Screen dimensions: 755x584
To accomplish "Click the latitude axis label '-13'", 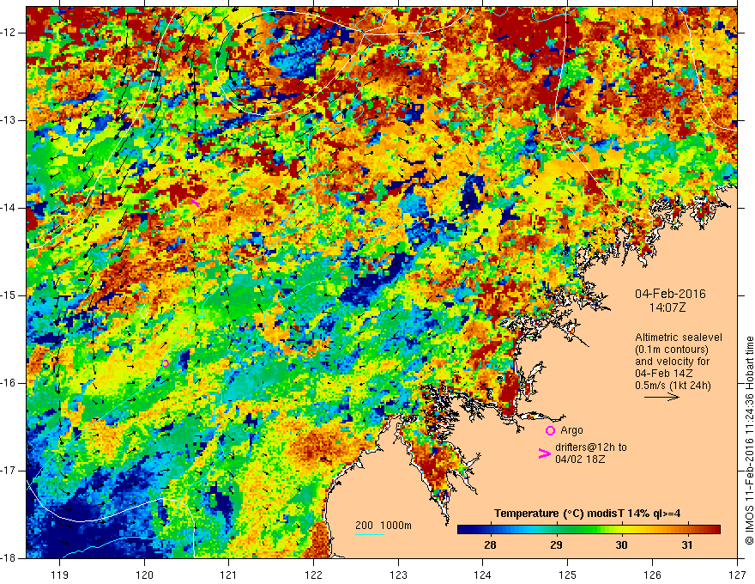I will (9, 120).
